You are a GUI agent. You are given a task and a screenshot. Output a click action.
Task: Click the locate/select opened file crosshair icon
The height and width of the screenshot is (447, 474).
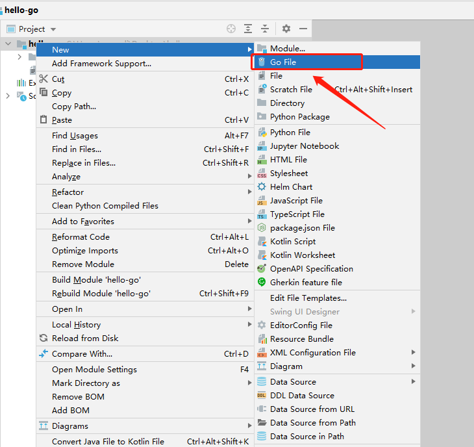pyautogui.click(x=231, y=29)
